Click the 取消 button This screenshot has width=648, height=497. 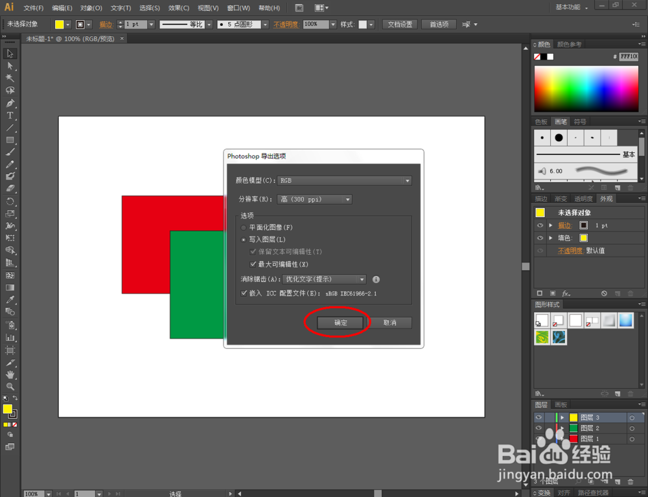click(389, 323)
